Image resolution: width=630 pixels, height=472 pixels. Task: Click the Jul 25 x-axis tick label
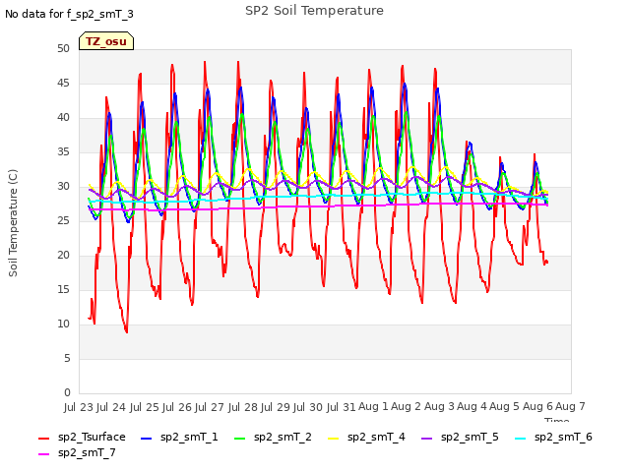pos(144,407)
